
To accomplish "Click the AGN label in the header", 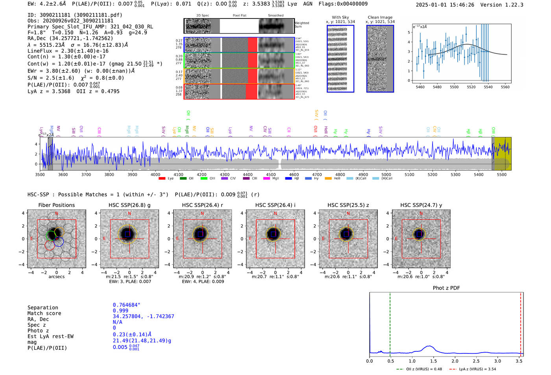I will click(x=308, y=4).
